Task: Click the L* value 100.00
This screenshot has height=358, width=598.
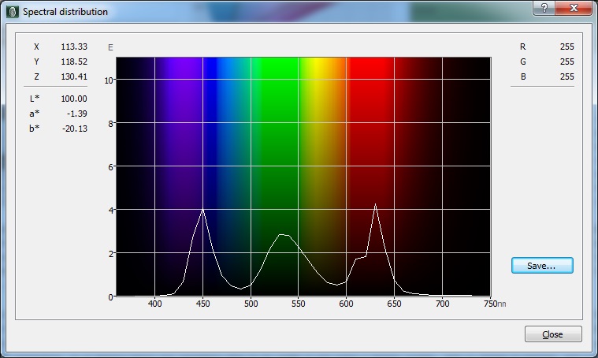Action: 73,99
